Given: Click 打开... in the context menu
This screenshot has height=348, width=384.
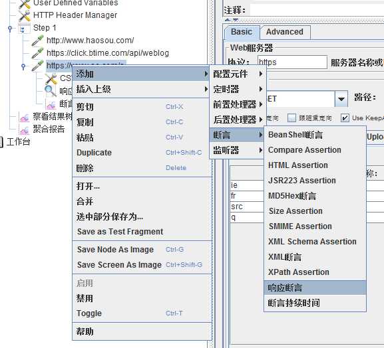Looking at the screenshot, I should [142, 186].
